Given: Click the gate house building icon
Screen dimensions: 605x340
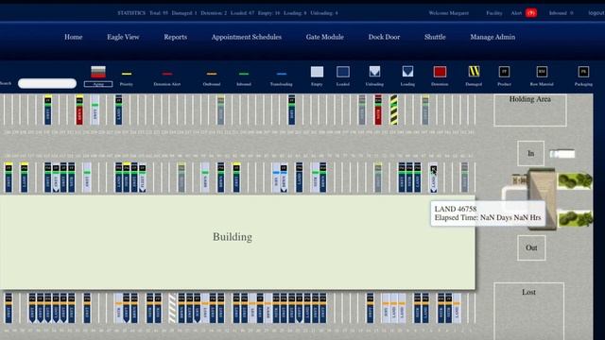Looking at the screenshot, I should coord(542,199).
